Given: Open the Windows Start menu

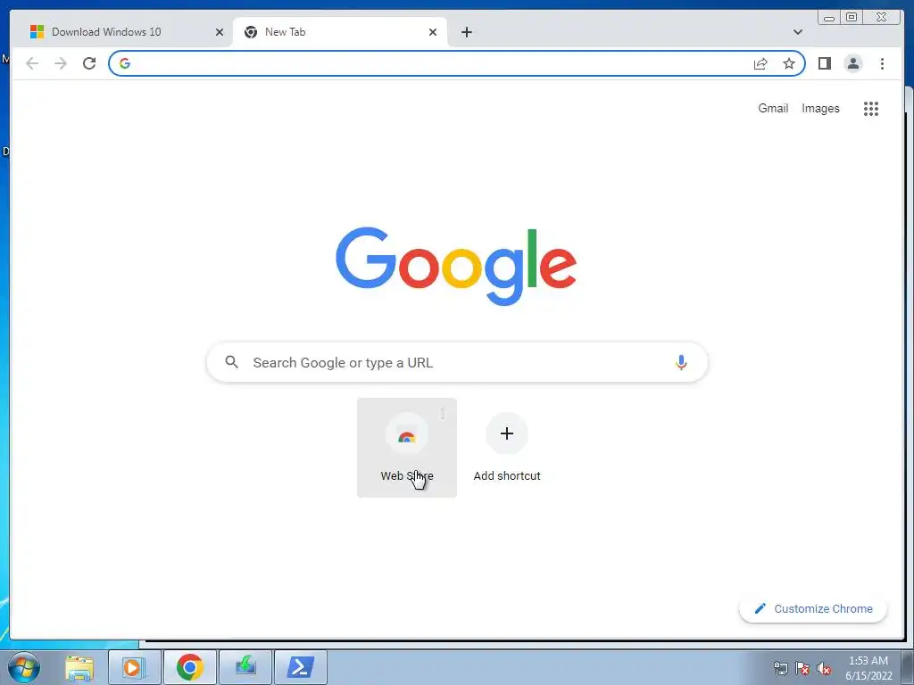Looking at the screenshot, I should pyautogui.click(x=24, y=667).
